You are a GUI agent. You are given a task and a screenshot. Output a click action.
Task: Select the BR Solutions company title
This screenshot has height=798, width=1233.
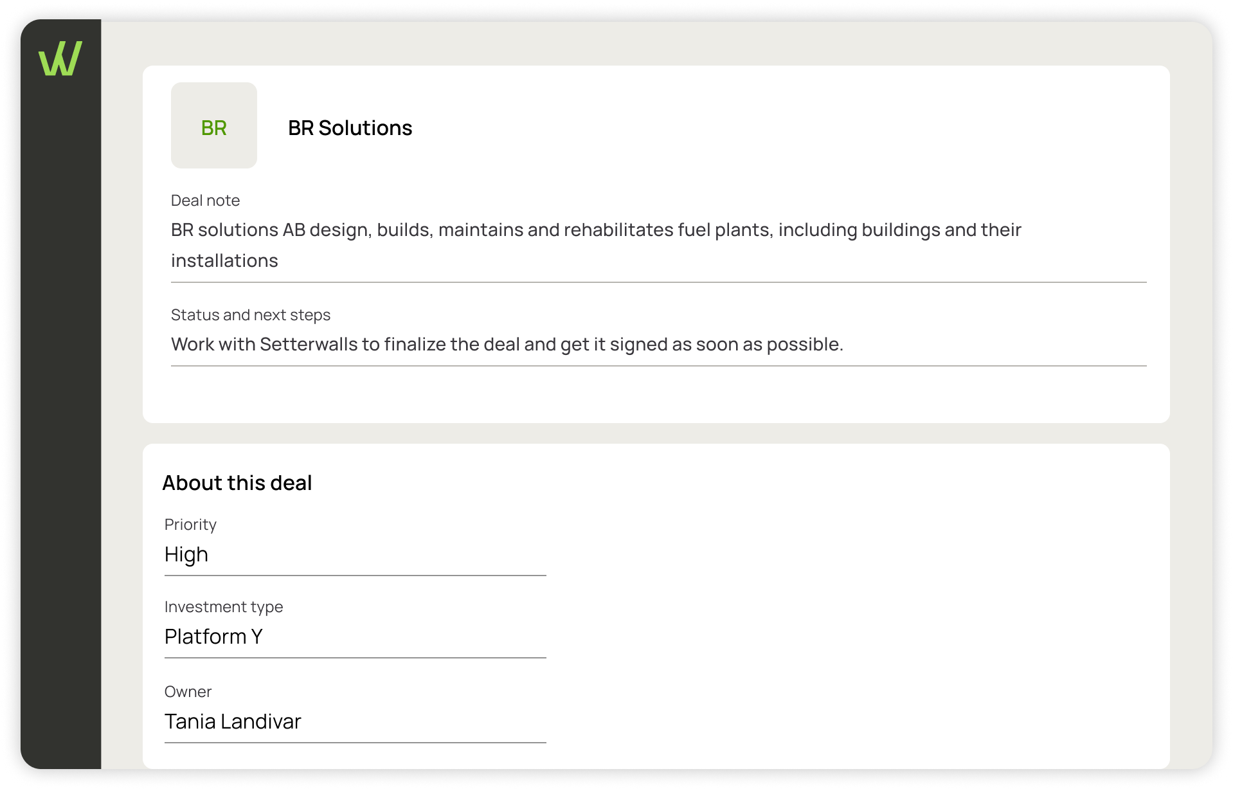pos(350,128)
